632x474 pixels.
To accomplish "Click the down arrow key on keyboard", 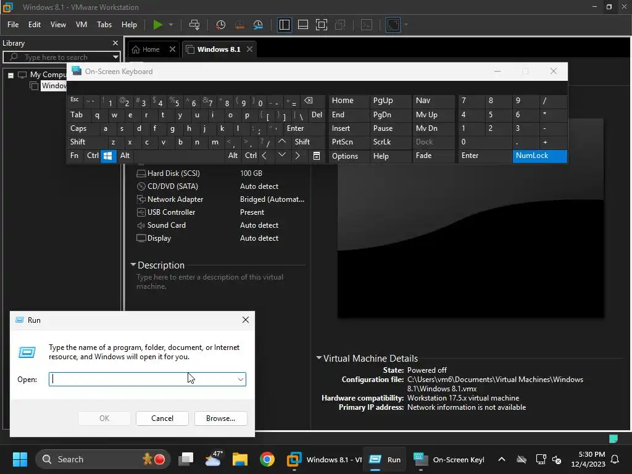I will [282, 155].
